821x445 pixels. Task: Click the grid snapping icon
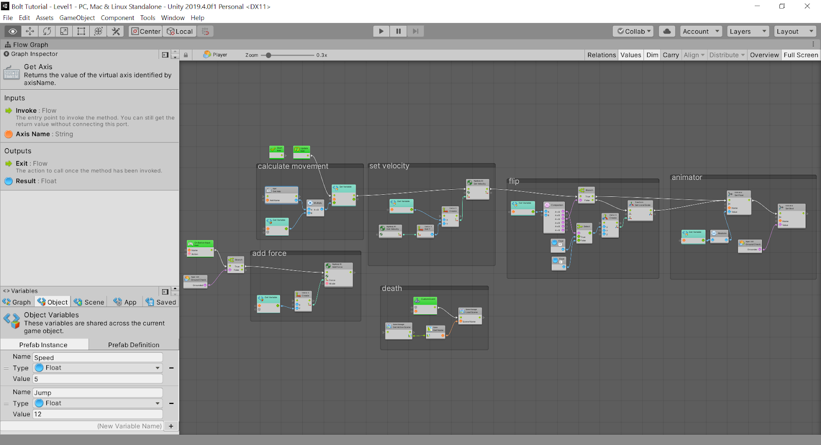[205, 31]
